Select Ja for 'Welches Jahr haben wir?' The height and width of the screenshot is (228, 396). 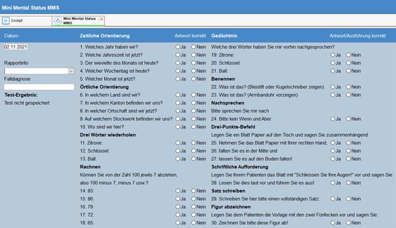click(178, 47)
